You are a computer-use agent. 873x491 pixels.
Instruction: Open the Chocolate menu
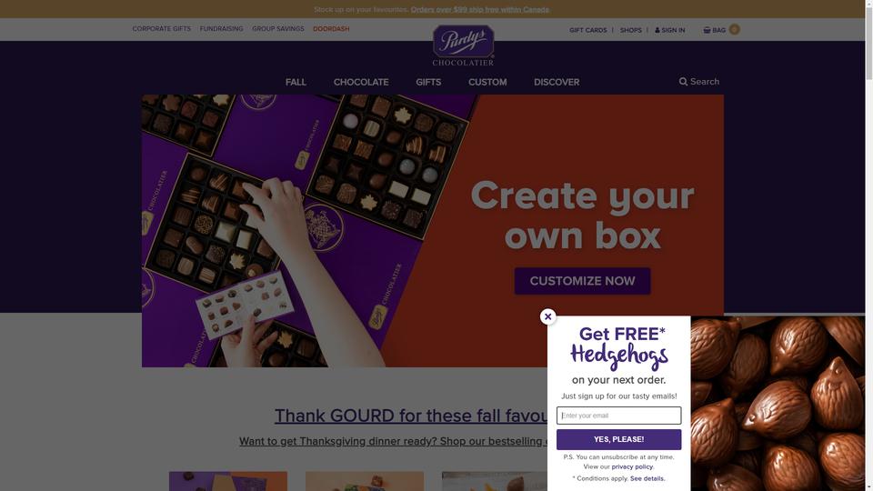tap(361, 82)
